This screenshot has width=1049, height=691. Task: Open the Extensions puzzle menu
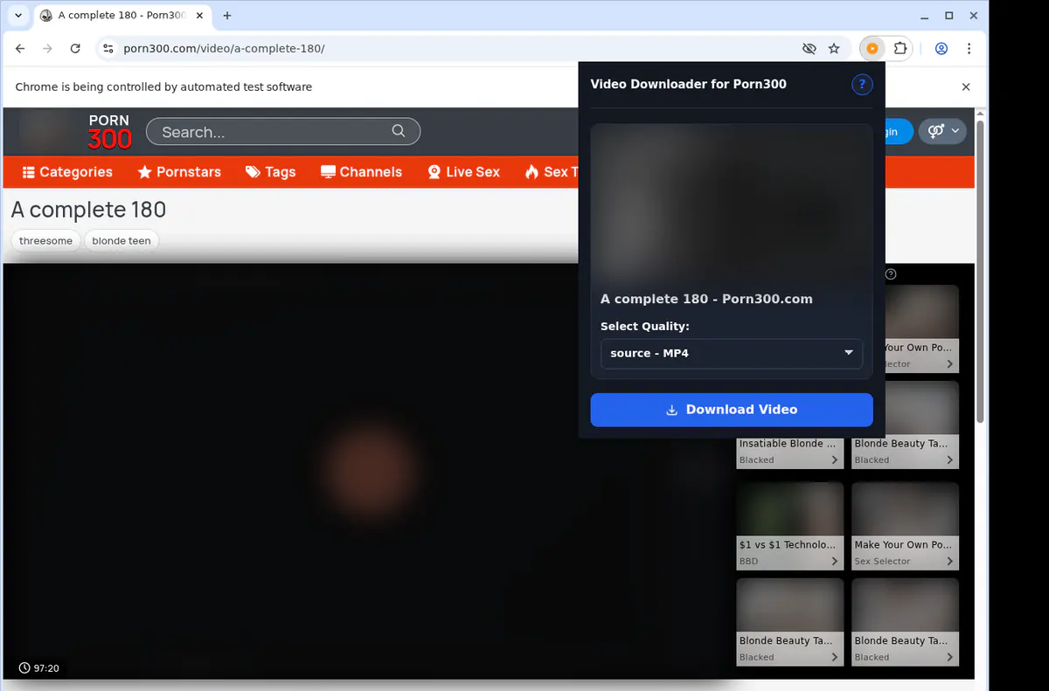pos(900,49)
